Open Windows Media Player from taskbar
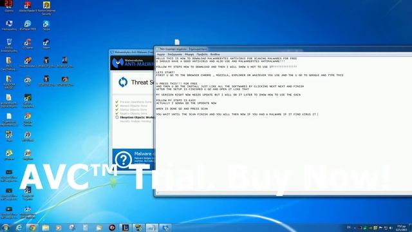 point(59,227)
